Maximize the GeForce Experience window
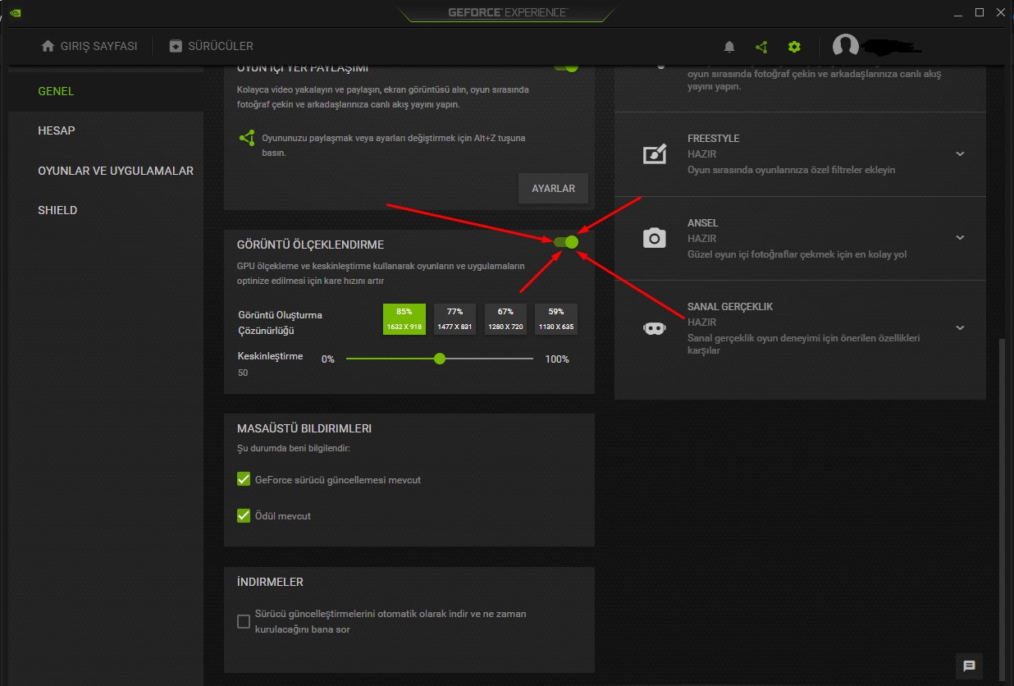 [x=980, y=12]
